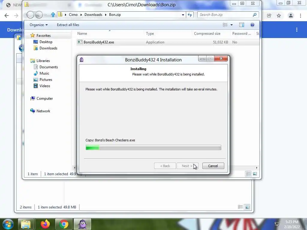Open Chrome from taskbar
Screen dimensions: 307x230
point(64,224)
